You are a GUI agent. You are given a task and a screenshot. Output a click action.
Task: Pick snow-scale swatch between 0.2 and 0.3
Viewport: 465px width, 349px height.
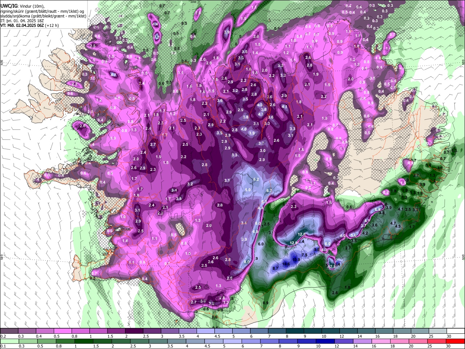click(x=9, y=331)
